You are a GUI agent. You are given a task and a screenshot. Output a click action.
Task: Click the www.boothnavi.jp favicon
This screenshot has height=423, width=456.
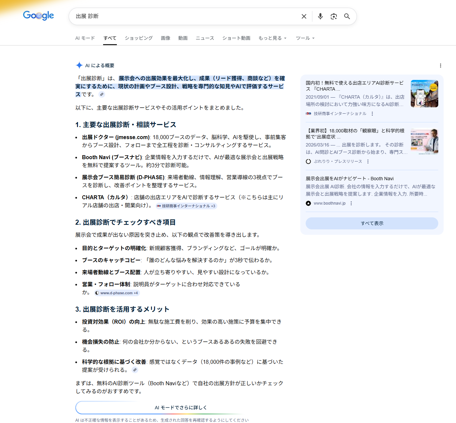pos(308,203)
